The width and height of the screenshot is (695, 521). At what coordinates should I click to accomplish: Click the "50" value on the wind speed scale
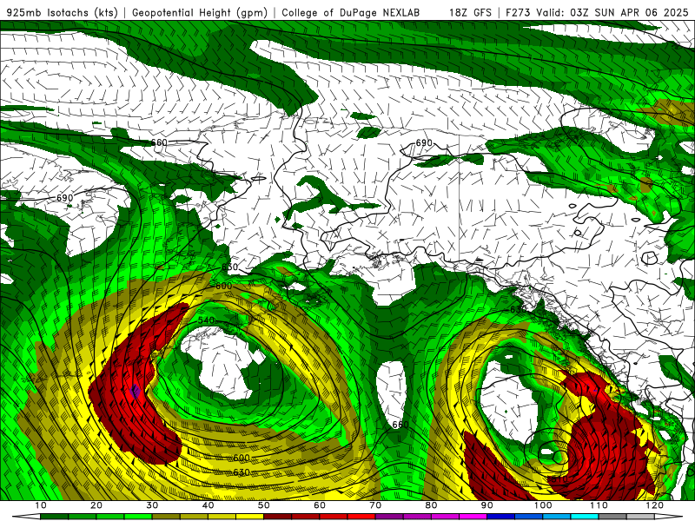[x=264, y=505]
